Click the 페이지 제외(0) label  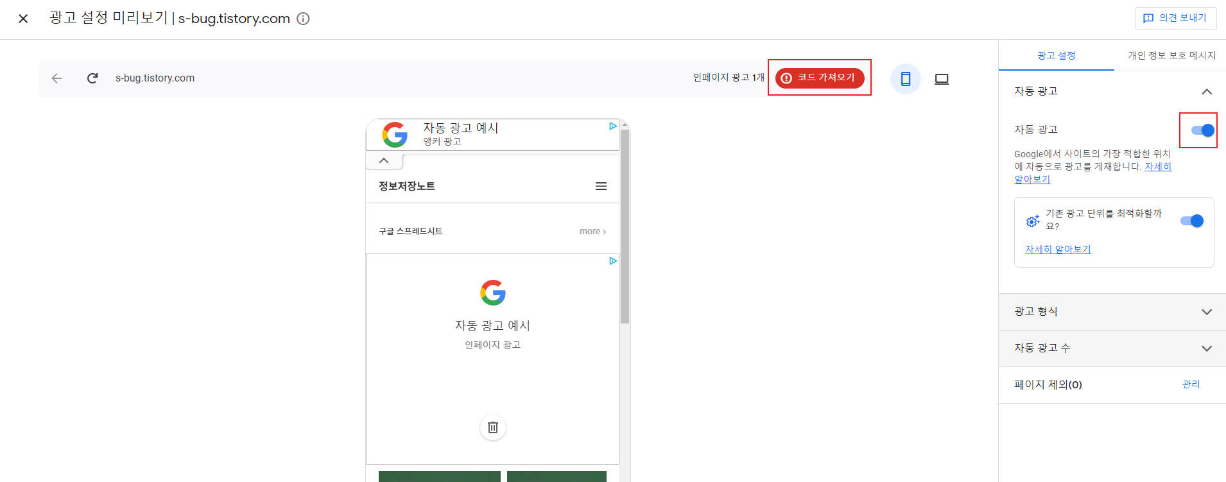(x=1048, y=384)
